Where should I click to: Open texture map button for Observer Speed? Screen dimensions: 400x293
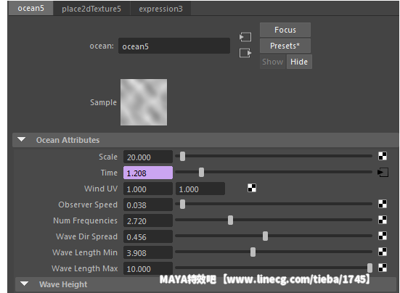coord(383,204)
